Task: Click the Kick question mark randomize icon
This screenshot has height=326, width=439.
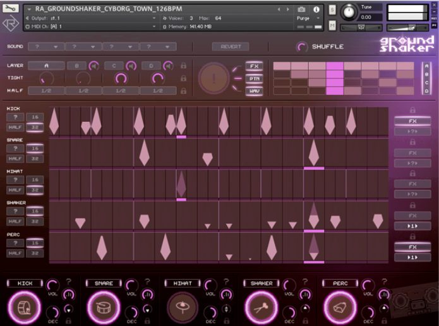Action: pyautogui.click(x=69, y=282)
